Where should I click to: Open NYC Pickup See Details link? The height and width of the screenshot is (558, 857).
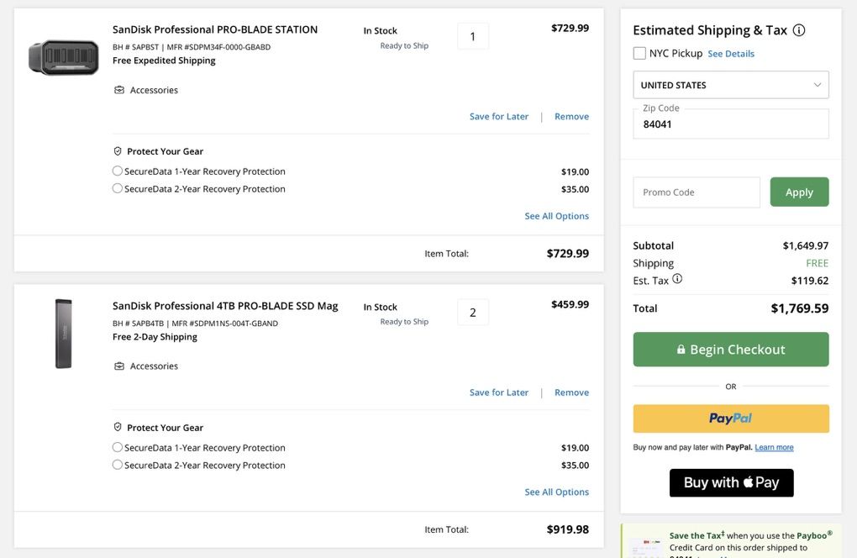tap(731, 54)
